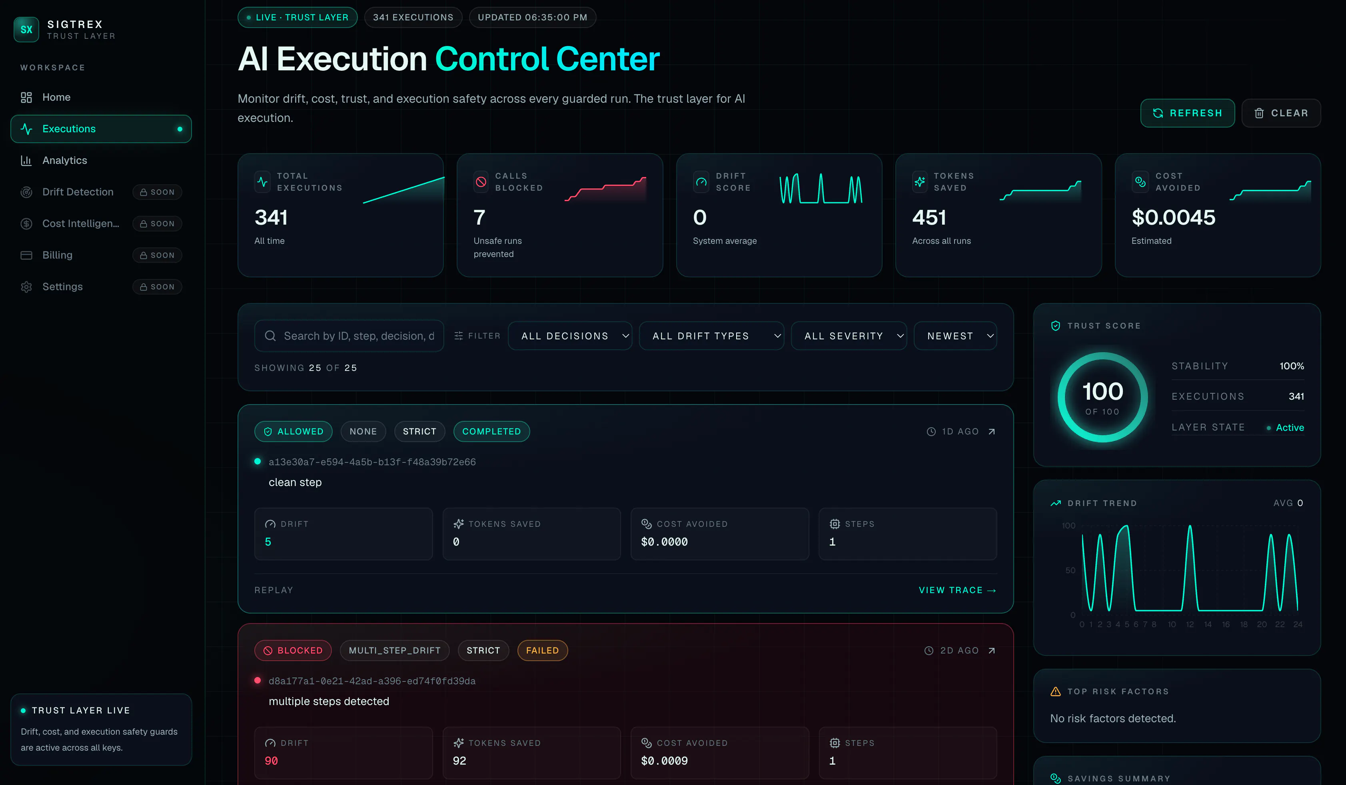Click the $0.0045 cost avoided value
1346x785 pixels.
tap(1174, 217)
